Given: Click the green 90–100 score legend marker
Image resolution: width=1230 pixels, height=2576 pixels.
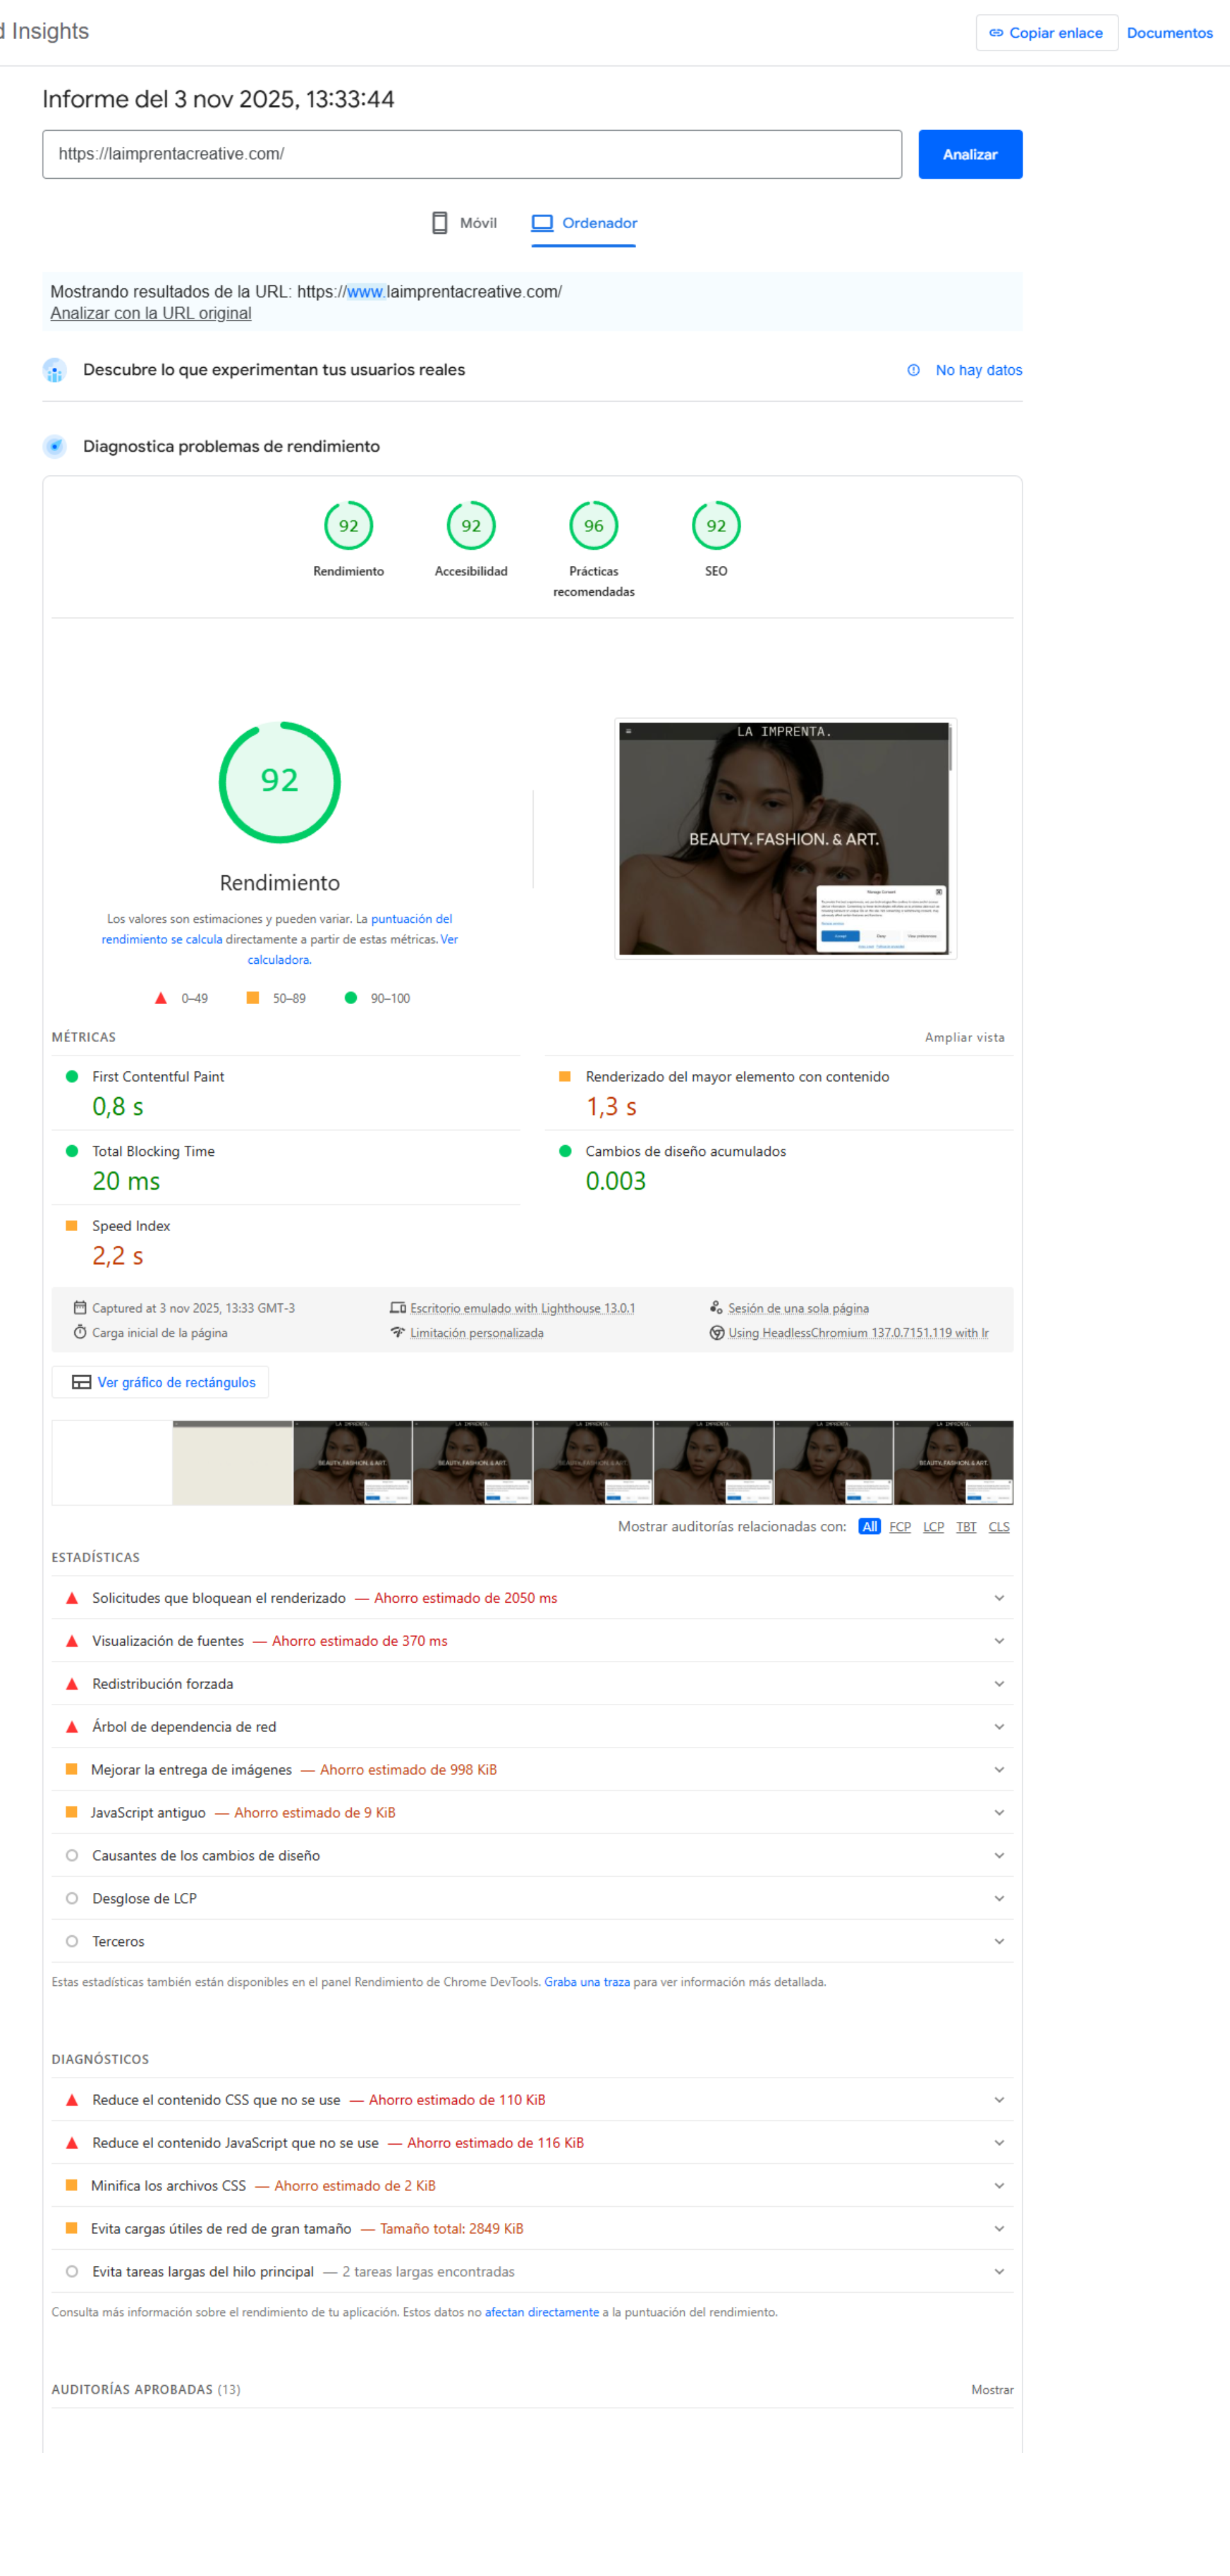Looking at the screenshot, I should coord(350,997).
